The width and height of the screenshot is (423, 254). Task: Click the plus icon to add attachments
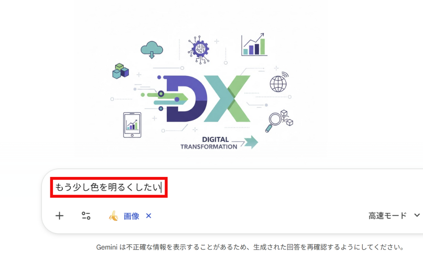tap(60, 216)
